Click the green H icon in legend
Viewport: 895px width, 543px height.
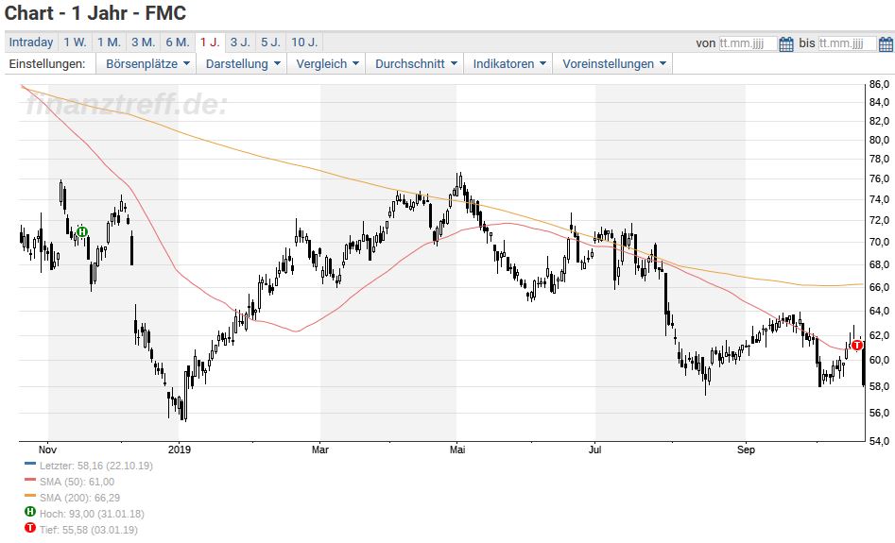point(30,512)
